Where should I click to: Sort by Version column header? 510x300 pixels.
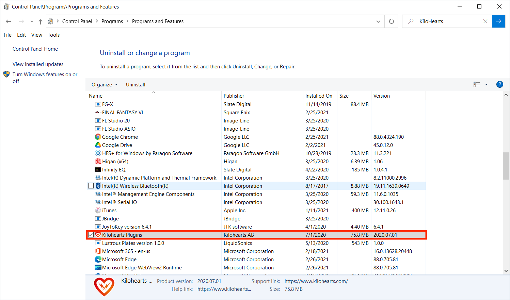398,96
